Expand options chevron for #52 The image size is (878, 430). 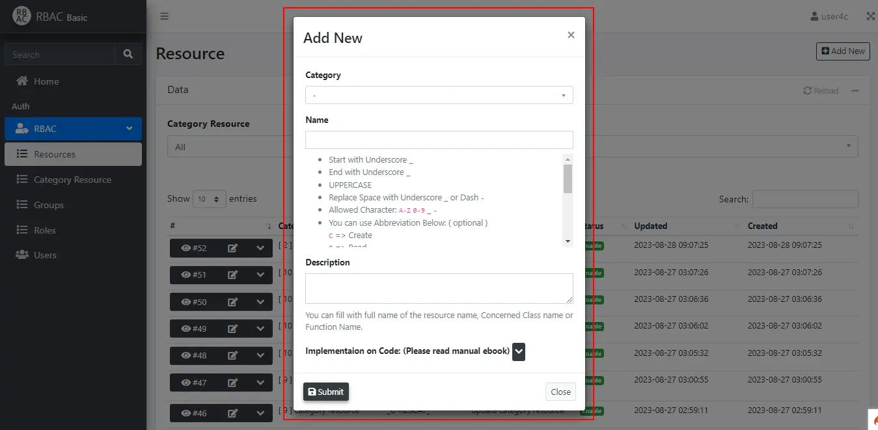point(260,248)
